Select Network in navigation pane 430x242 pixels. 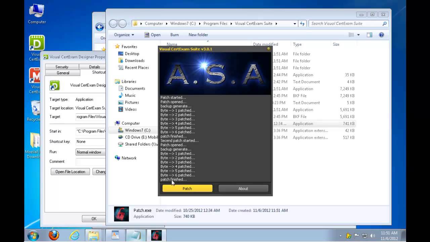[x=129, y=158]
